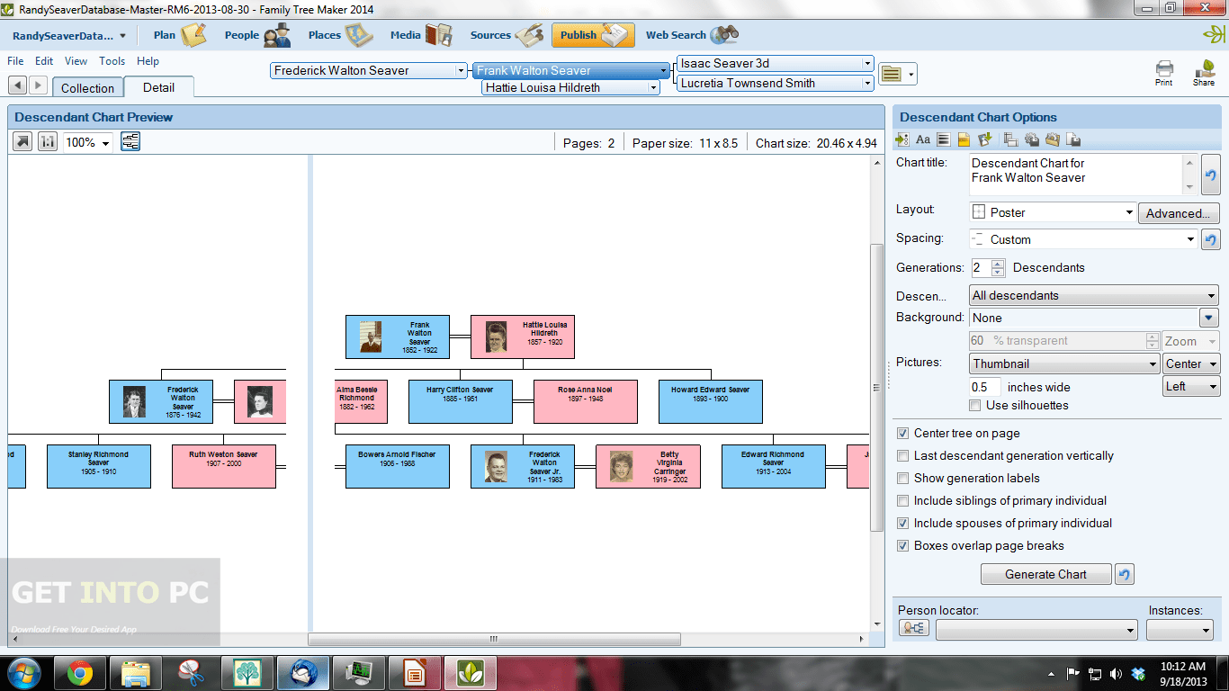Uncheck Boxes overlap page breaks
Screen dimensions: 1229x691
click(x=903, y=545)
